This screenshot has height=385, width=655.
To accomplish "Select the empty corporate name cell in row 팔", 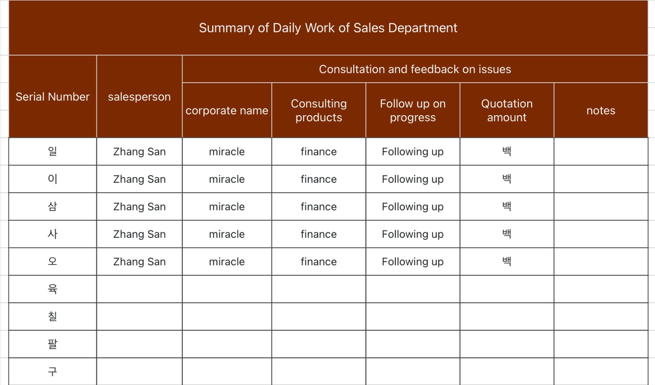I will [x=227, y=344].
